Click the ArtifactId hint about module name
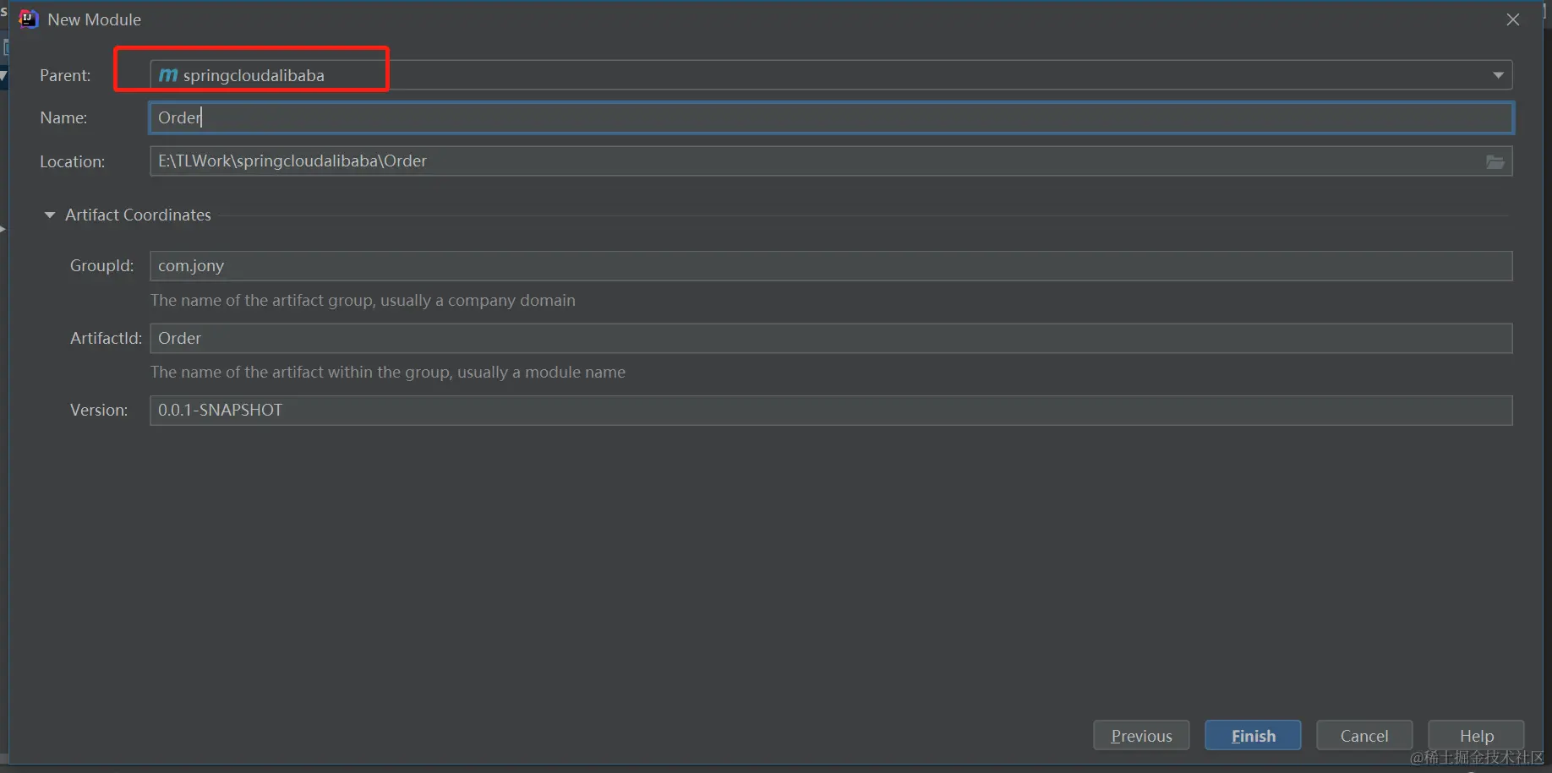This screenshot has width=1552, height=773. coord(388,373)
